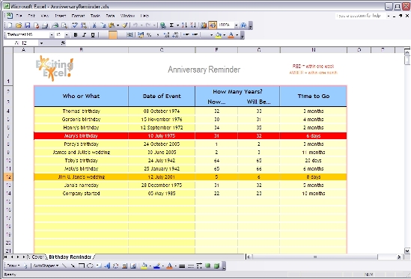Open the Chart Wizard icon
This screenshot has height=279, width=411.
204,25
